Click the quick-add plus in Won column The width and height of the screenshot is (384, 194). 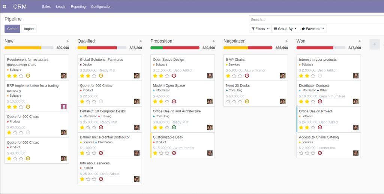pos(360,41)
